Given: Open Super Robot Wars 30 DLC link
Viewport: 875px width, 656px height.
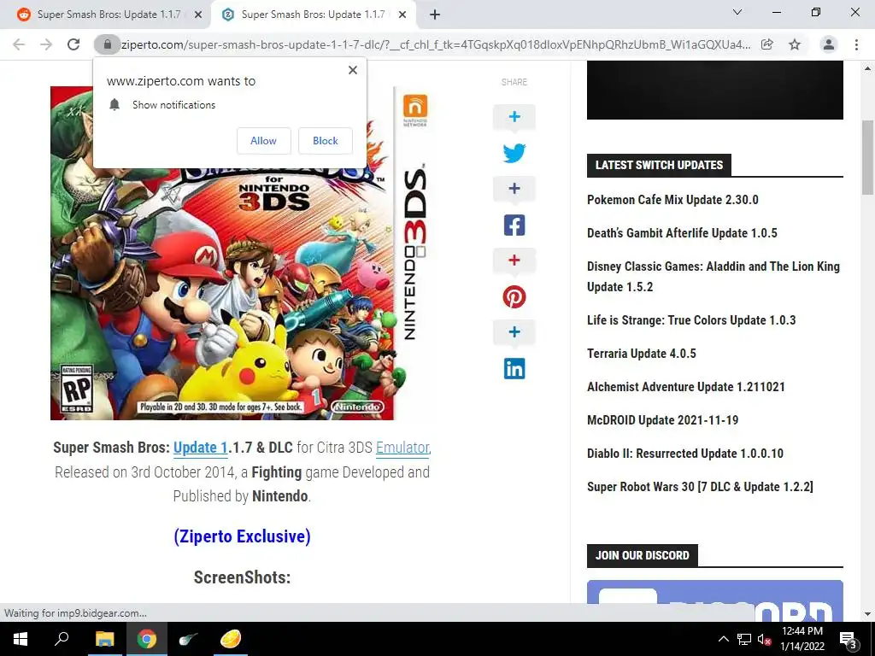Looking at the screenshot, I should (x=700, y=487).
